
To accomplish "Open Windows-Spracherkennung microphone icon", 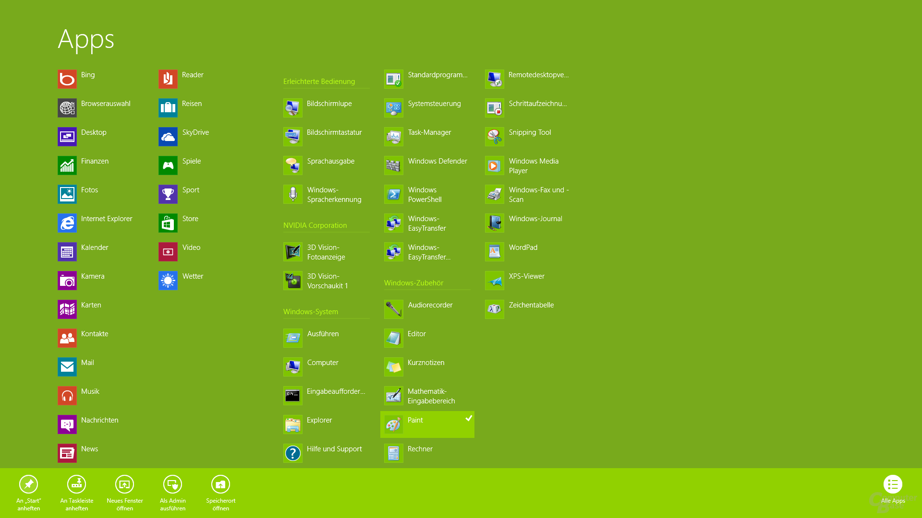I will click(292, 194).
